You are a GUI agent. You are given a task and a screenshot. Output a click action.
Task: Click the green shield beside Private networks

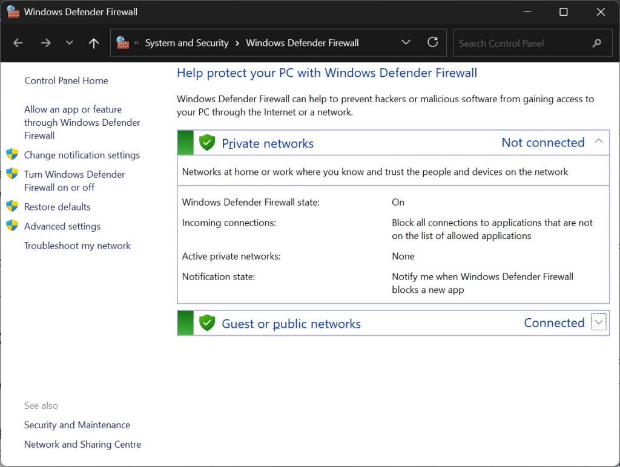click(207, 143)
